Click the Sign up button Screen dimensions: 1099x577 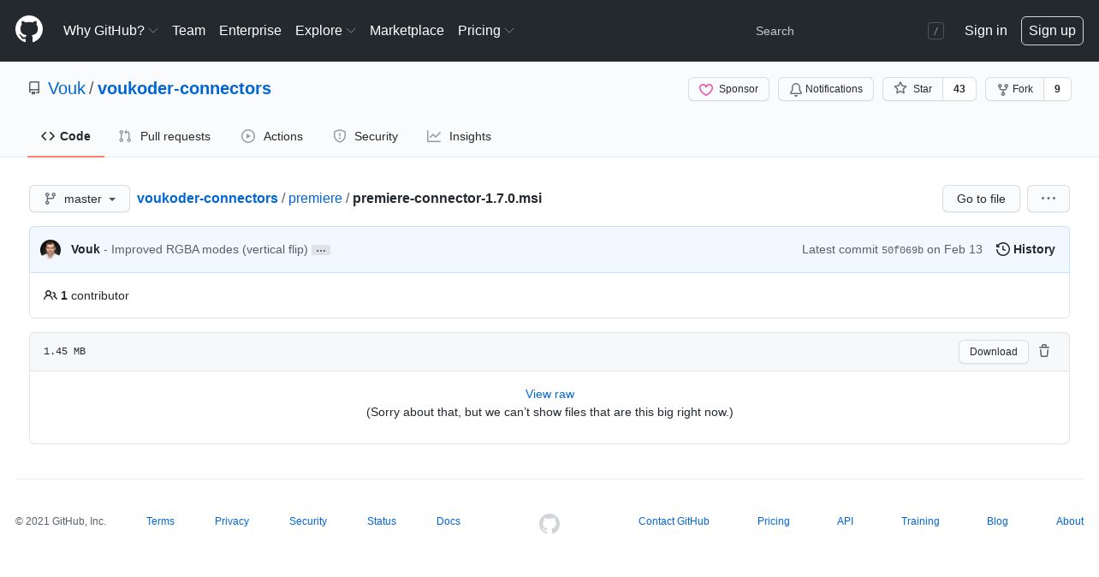pyautogui.click(x=1052, y=31)
